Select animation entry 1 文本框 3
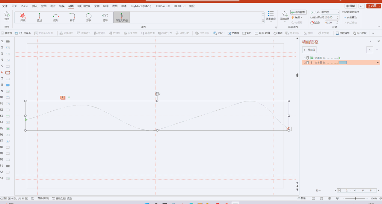This screenshot has width=382, height=204. pos(341,58)
